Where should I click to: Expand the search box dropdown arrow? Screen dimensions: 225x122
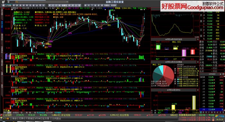coord(67,2)
